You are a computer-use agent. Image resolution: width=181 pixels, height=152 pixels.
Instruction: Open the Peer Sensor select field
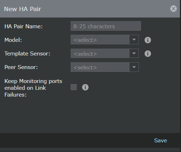point(105,67)
